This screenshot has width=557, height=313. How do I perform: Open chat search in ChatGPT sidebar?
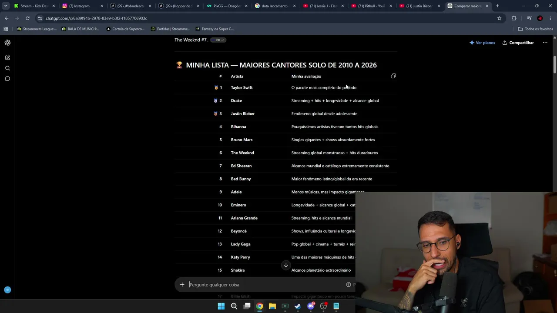click(x=7, y=68)
